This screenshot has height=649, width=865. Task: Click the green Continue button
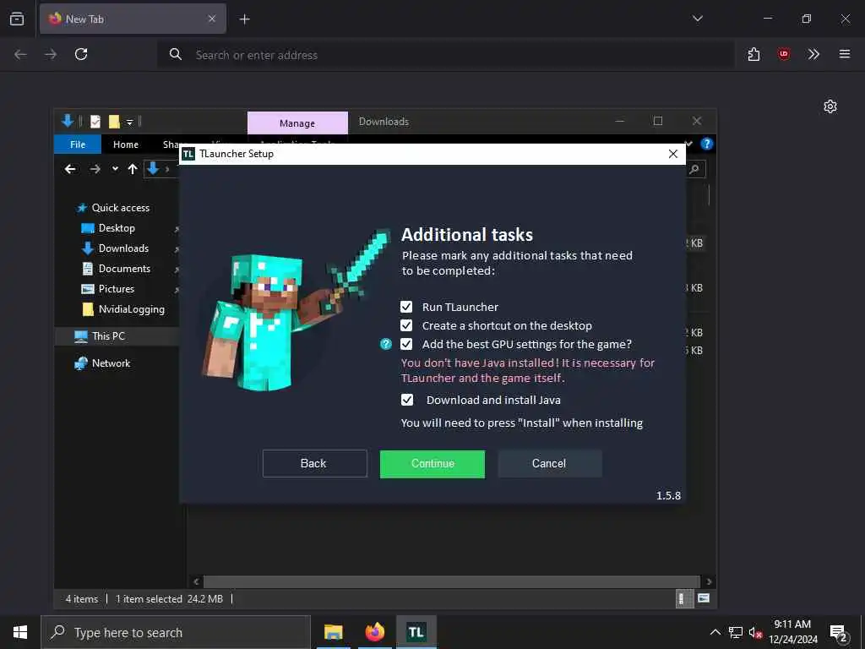click(432, 464)
